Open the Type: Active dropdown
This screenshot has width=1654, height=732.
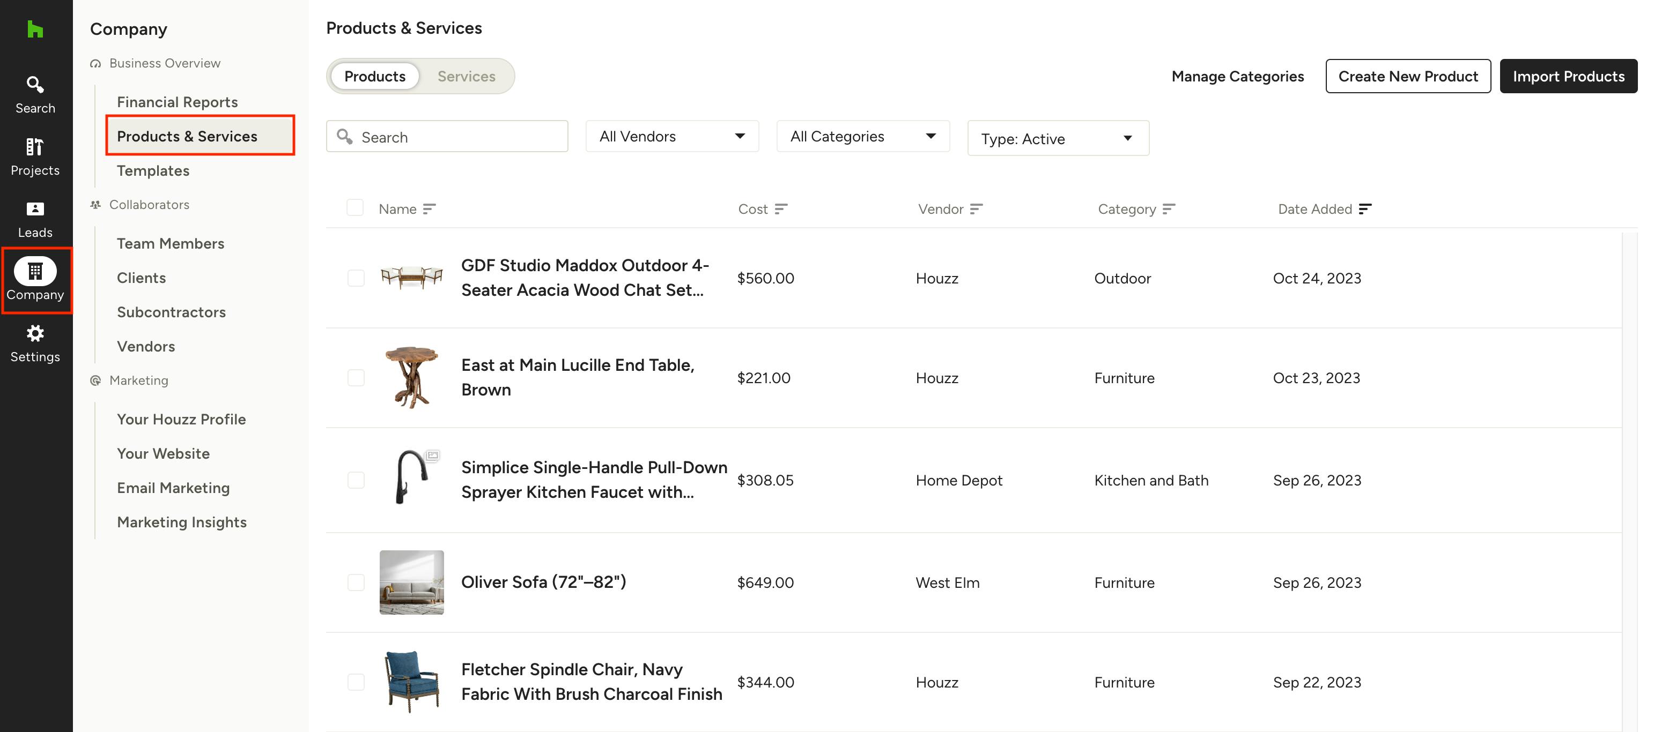pos(1058,139)
